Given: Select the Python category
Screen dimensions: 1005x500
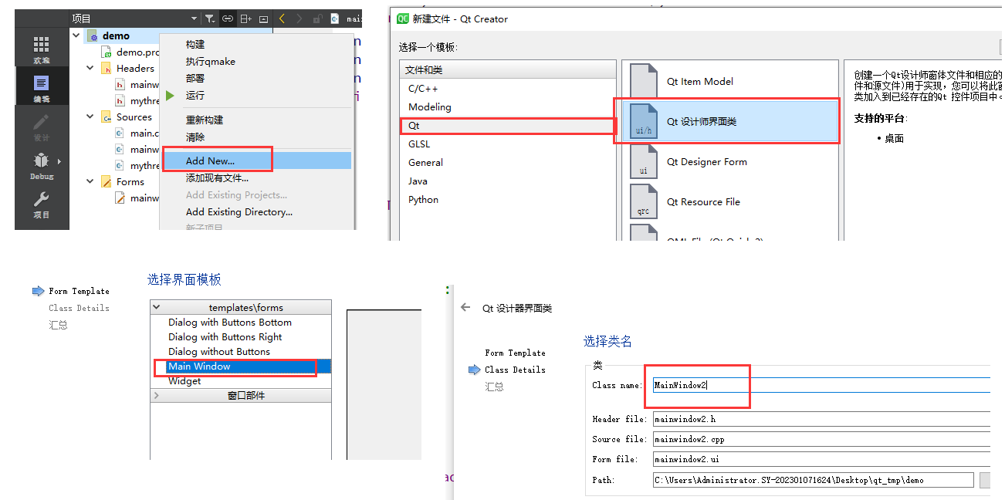Looking at the screenshot, I should (423, 200).
